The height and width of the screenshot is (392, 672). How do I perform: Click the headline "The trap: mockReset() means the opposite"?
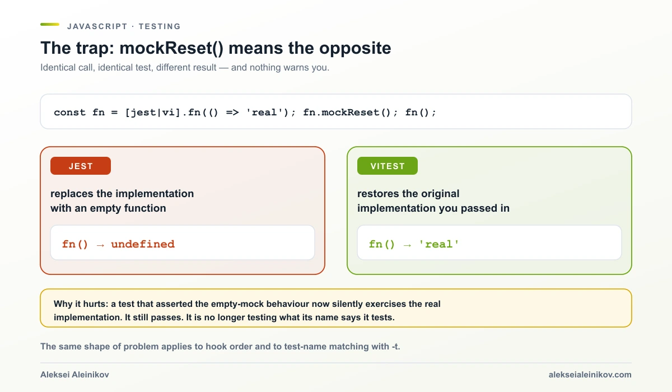216,48
